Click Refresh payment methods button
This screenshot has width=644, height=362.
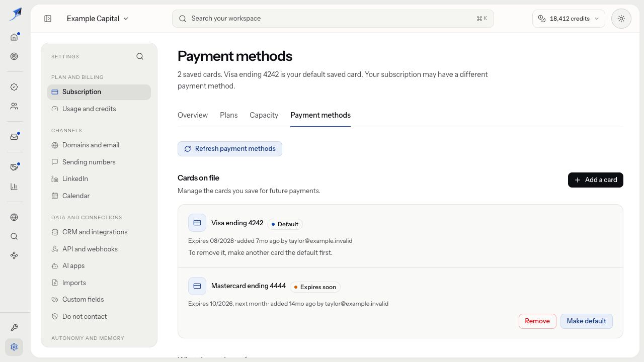coord(230,149)
